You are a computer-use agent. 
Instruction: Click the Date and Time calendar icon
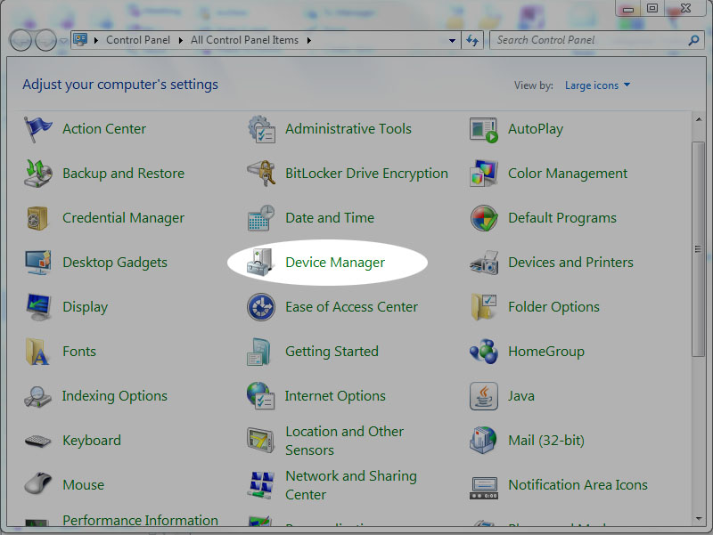(x=261, y=218)
